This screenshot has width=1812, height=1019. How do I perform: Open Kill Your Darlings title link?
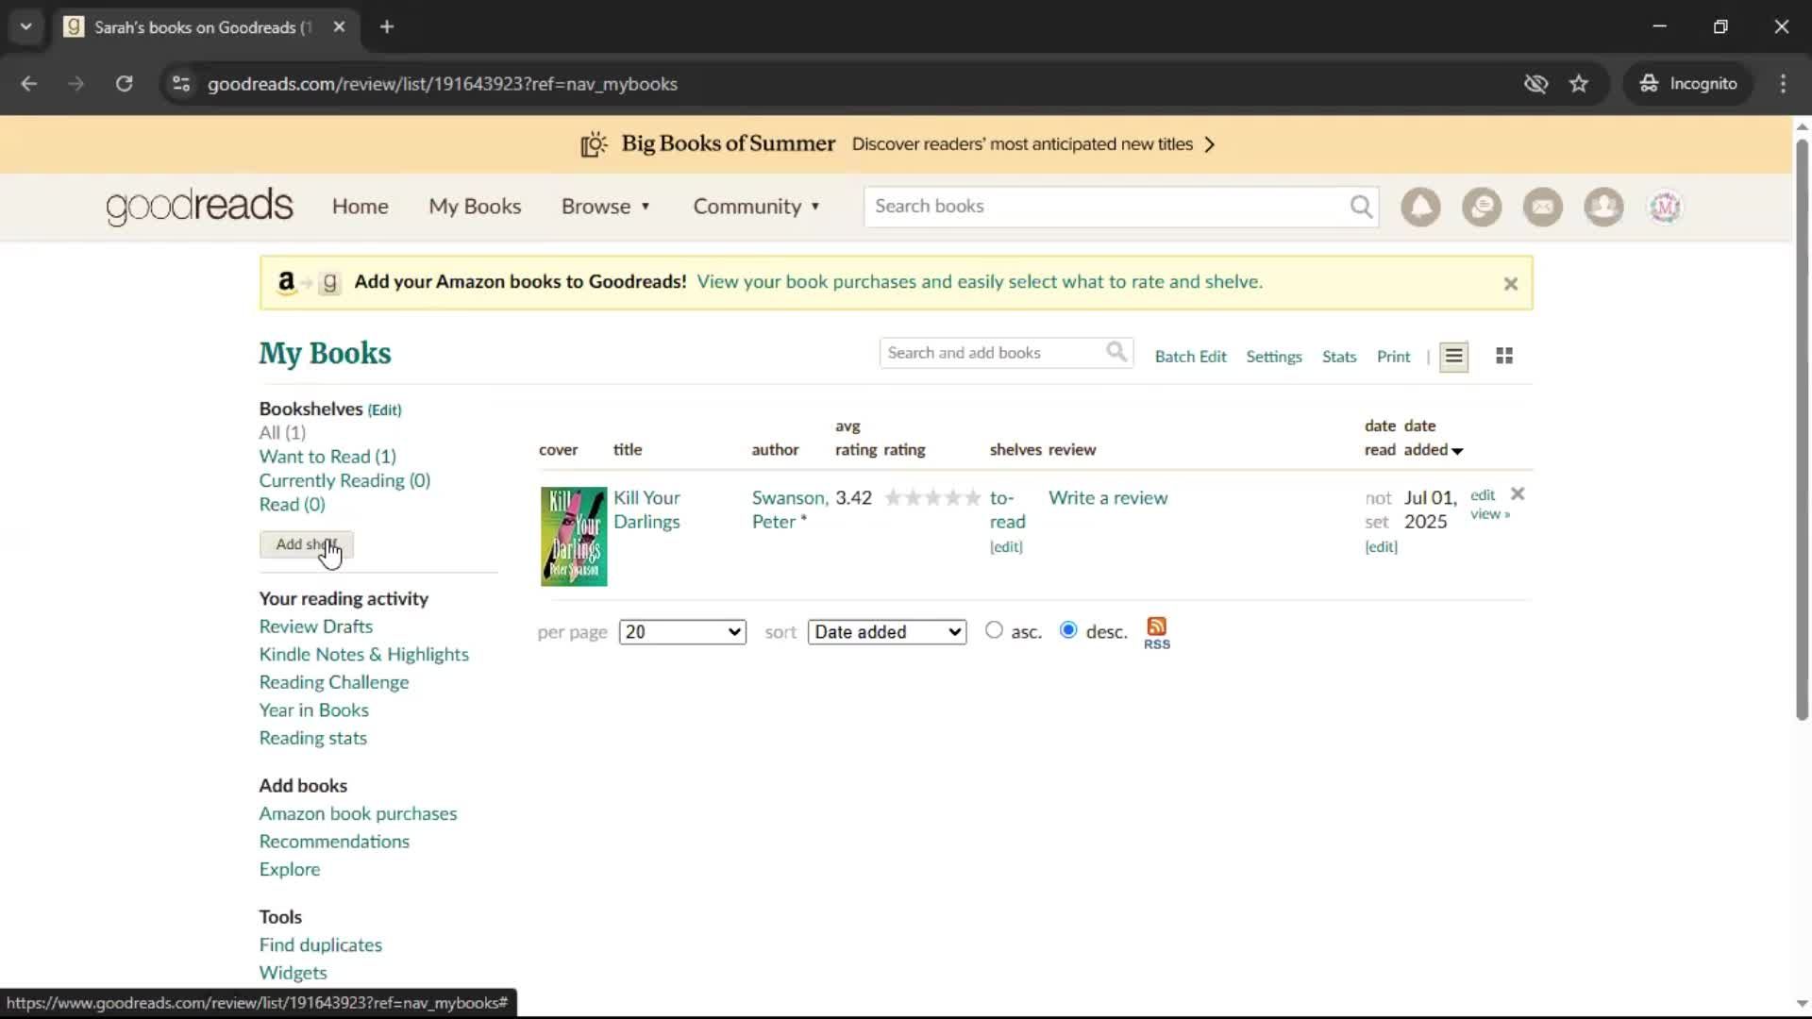coord(646,509)
